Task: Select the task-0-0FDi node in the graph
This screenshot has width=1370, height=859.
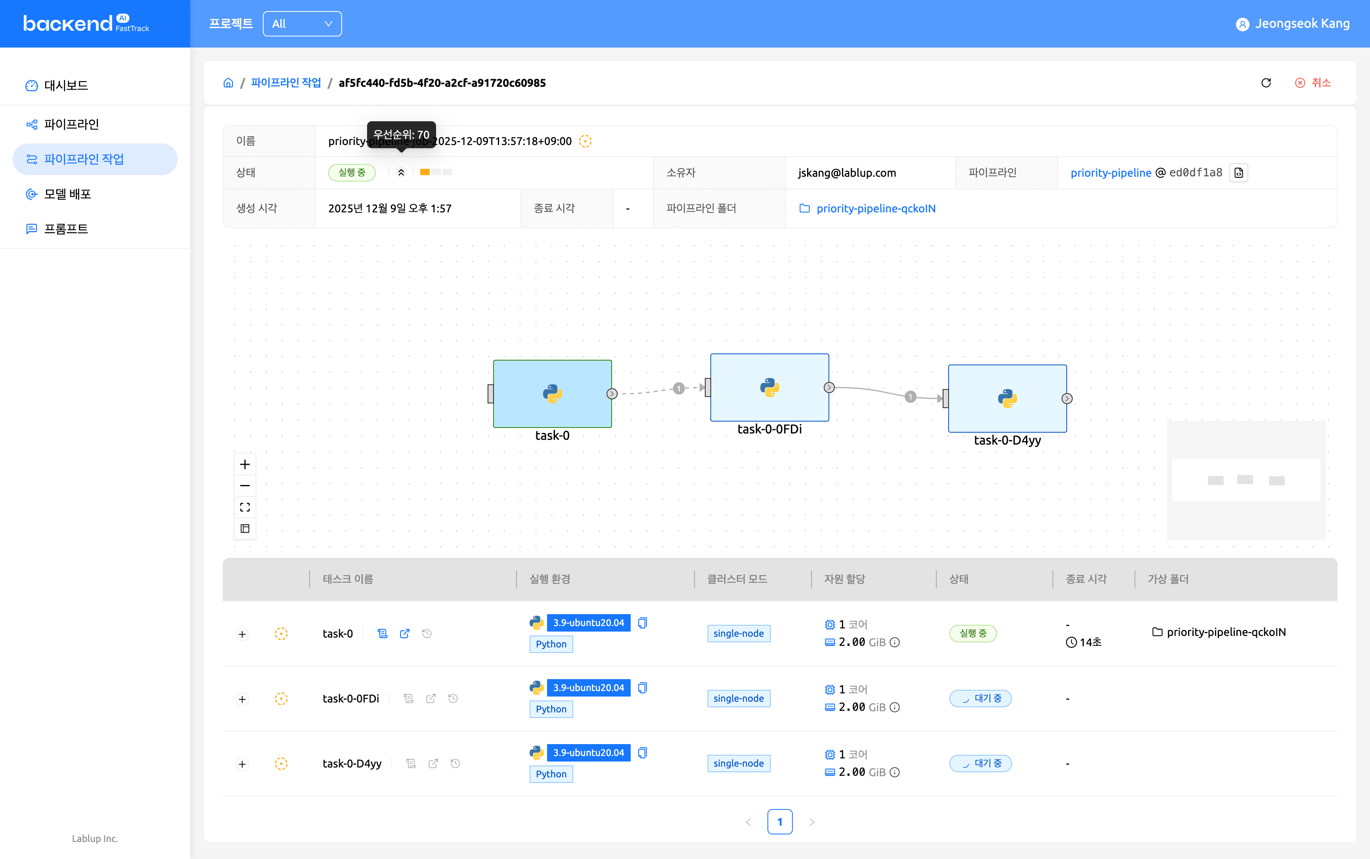Action: tap(769, 388)
